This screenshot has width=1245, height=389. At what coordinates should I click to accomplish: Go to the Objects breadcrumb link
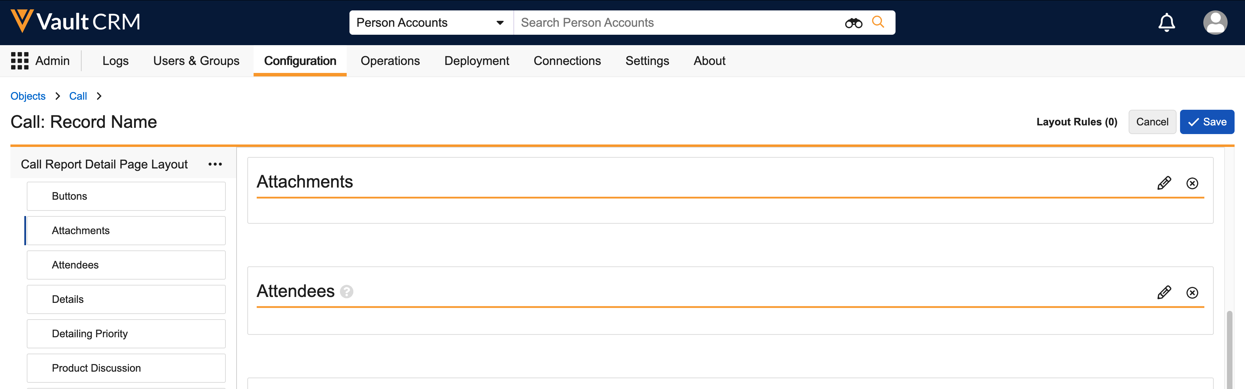point(28,96)
